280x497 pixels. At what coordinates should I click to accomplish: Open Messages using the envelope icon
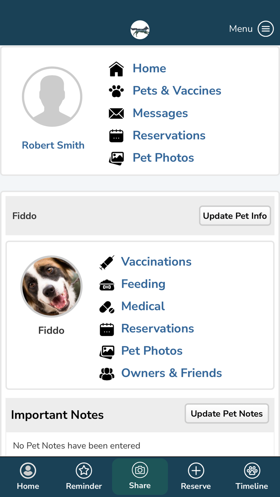pos(116,113)
